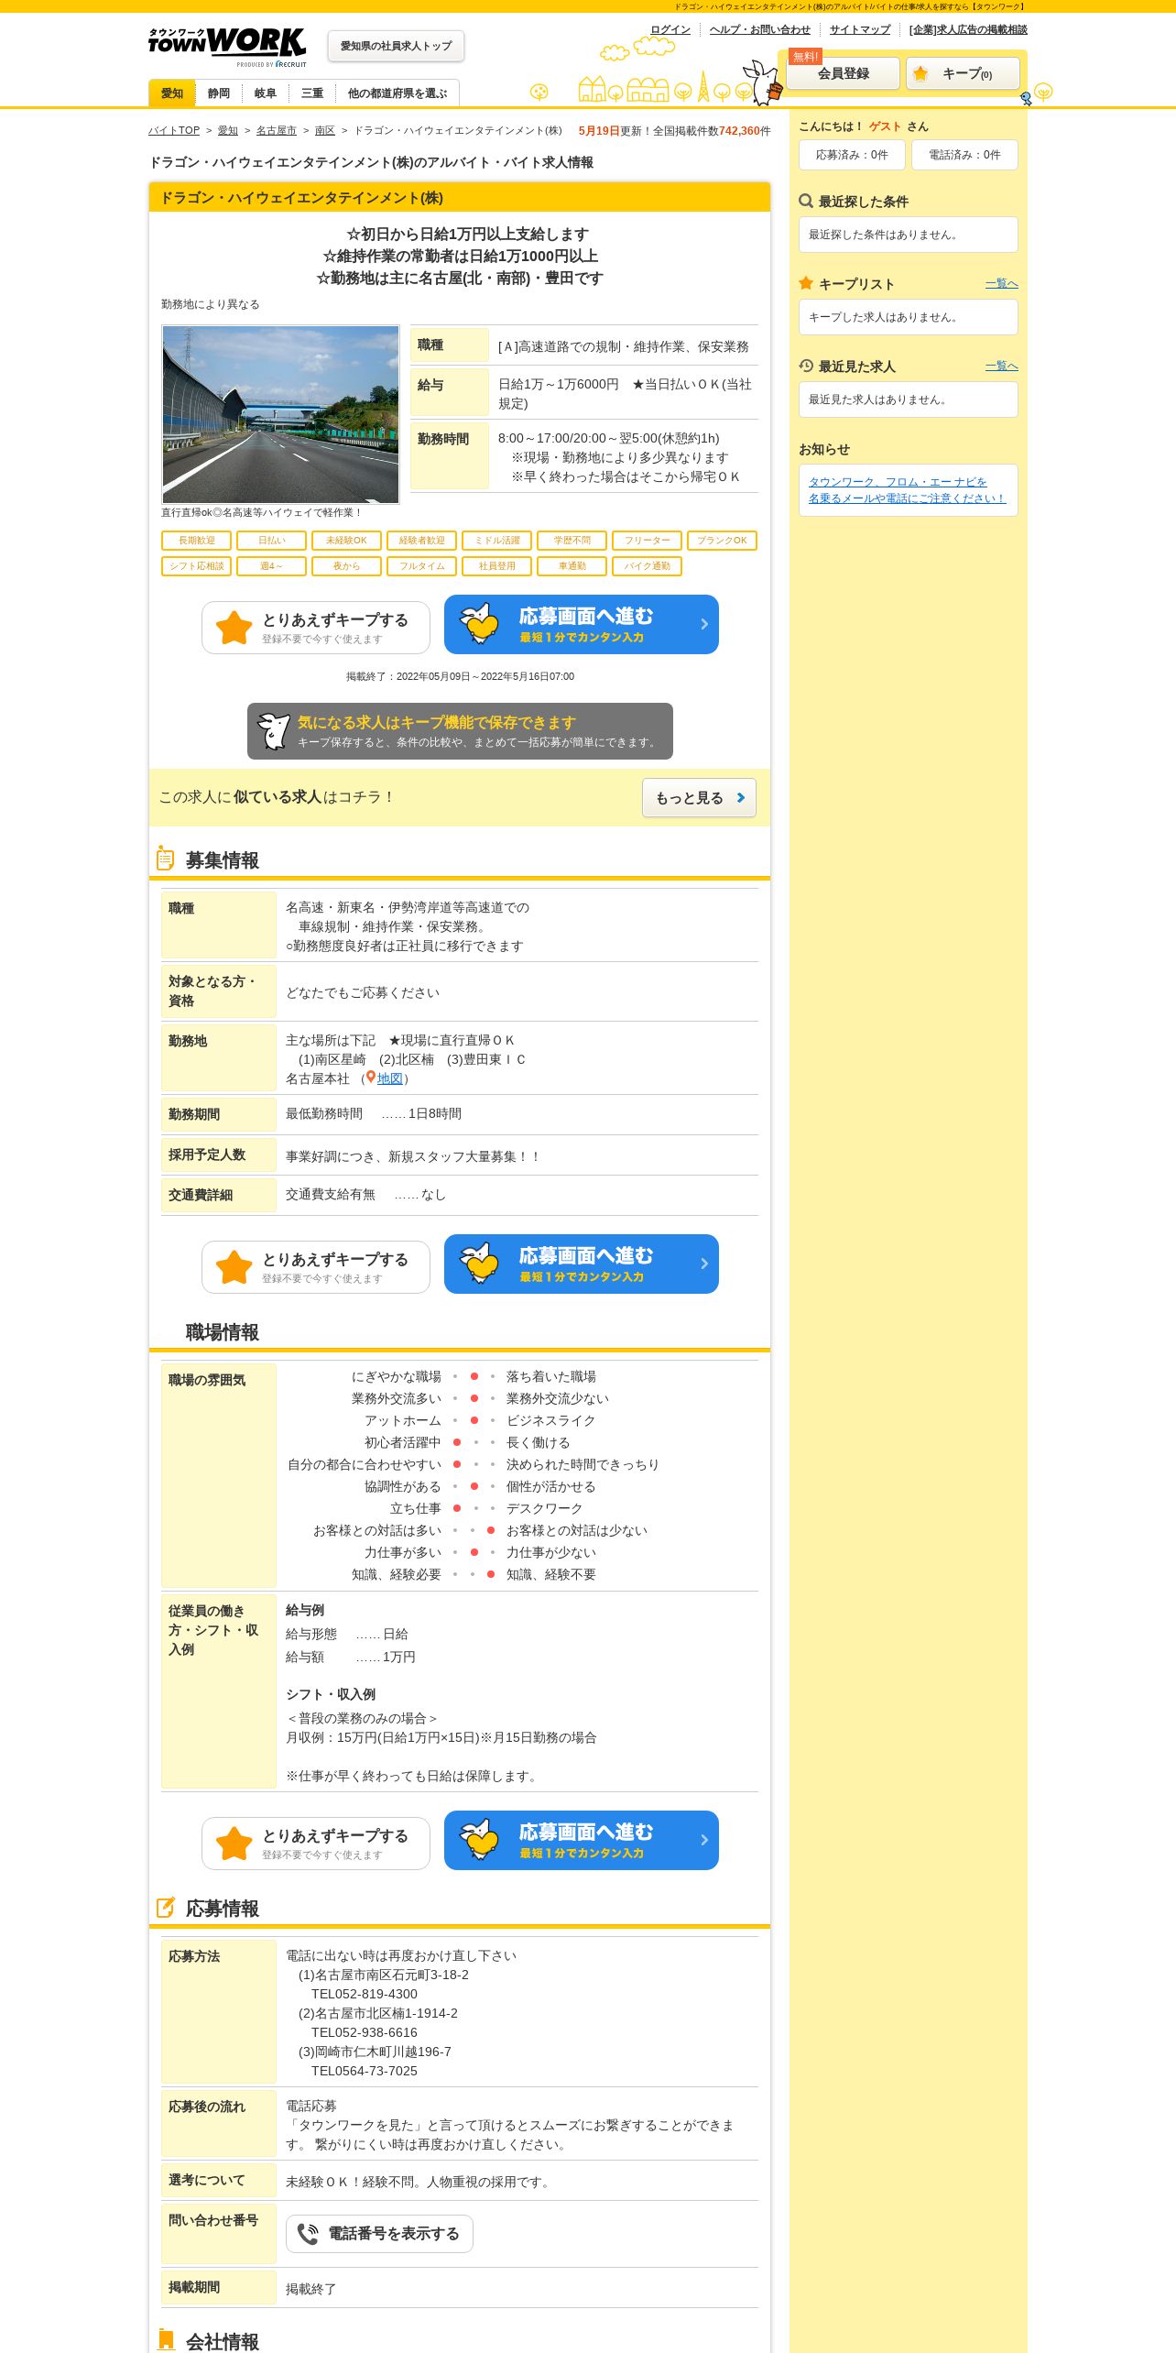The height and width of the screenshot is (2353, 1176).
Task: Click the star icon beside キープリスト heading
Action: tap(806, 283)
